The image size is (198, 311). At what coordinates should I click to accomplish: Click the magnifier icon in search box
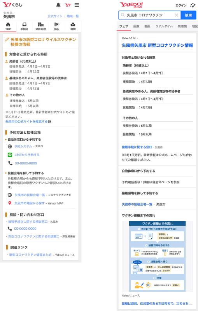point(123,15)
